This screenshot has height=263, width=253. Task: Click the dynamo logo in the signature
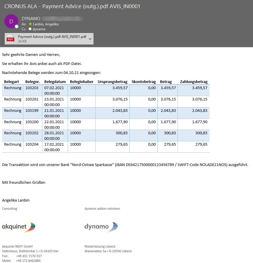pyautogui.click(x=101, y=227)
